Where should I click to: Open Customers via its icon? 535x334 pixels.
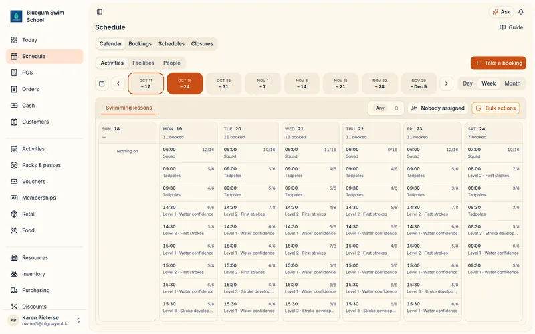[x=14, y=122]
